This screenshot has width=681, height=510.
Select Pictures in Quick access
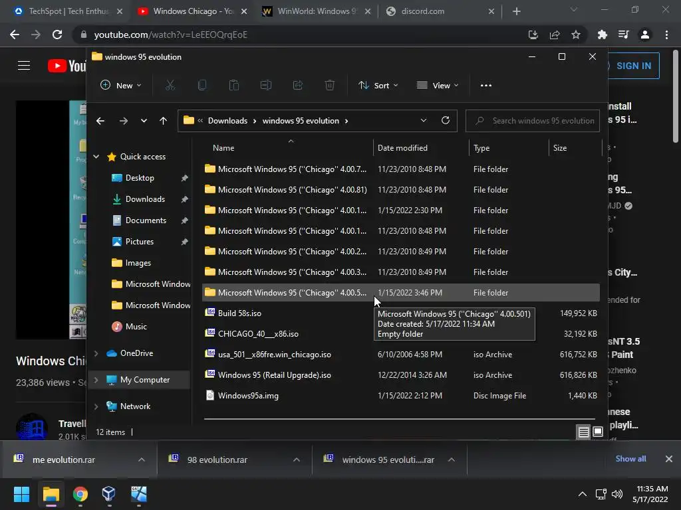140,242
